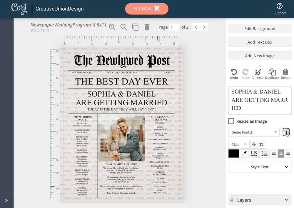The width and height of the screenshot is (294, 208).
Task: Open the Support menu
Action: (x=279, y=9)
